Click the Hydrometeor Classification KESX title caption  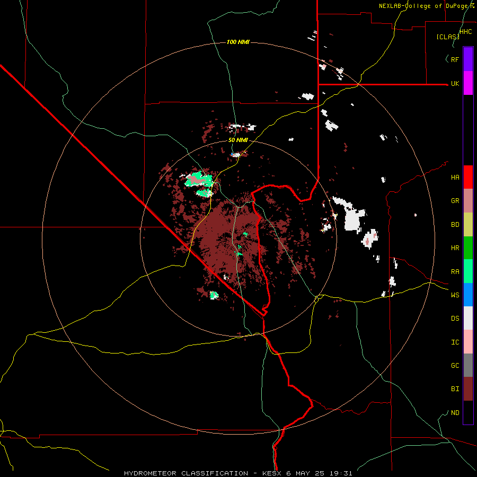click(238, 473)
